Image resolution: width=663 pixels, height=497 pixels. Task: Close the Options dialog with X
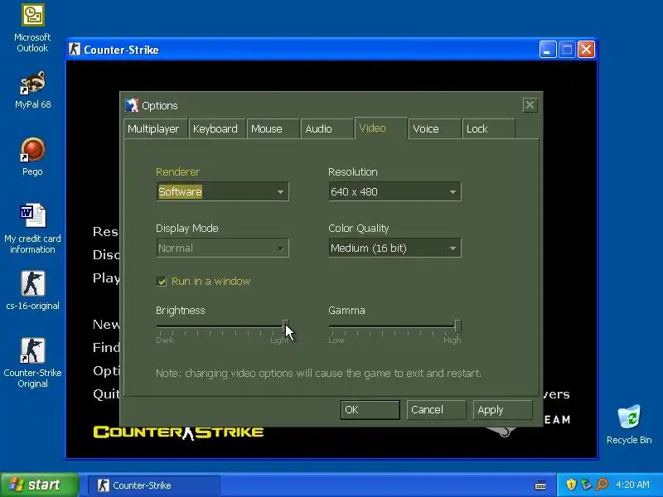[x=530, y=105]
